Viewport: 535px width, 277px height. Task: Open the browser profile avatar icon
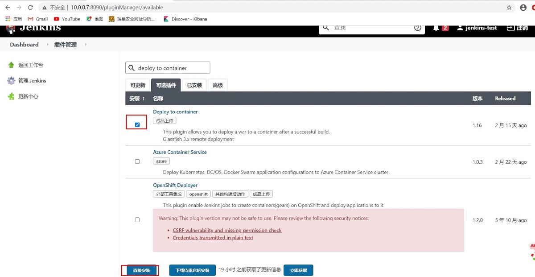click(x=523, y=8)
